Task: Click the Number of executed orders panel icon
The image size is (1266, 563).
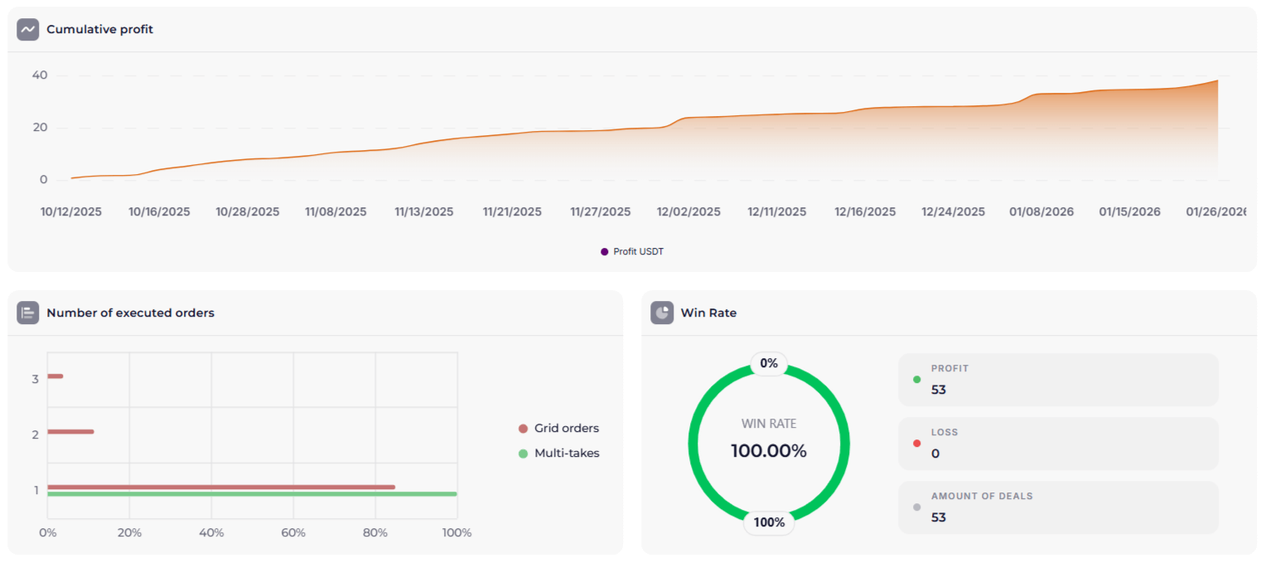Action: (27, 313)
